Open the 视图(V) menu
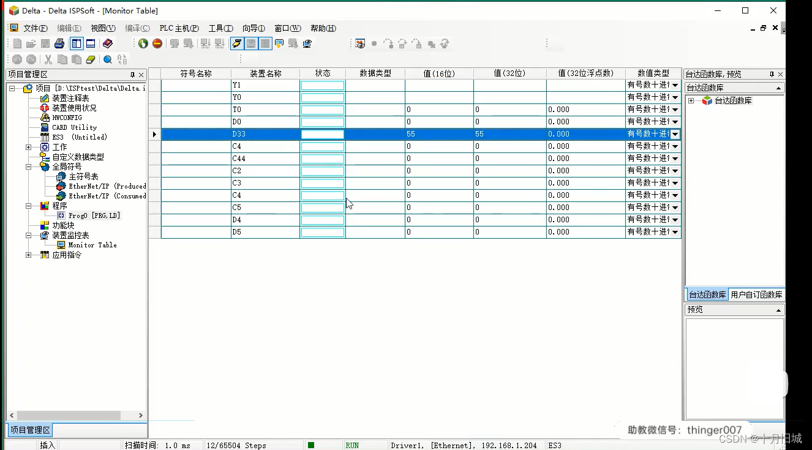This screenshot has width=812, height=450. (x=103, y=28)
